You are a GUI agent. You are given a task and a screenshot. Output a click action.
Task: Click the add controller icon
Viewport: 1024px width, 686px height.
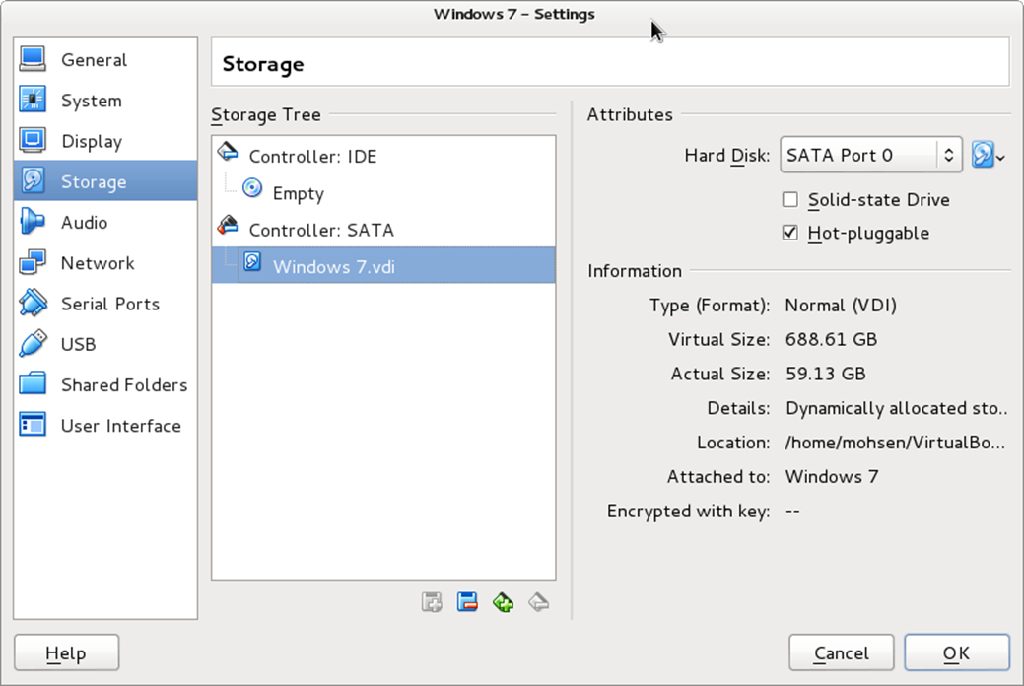coord(503,602)
